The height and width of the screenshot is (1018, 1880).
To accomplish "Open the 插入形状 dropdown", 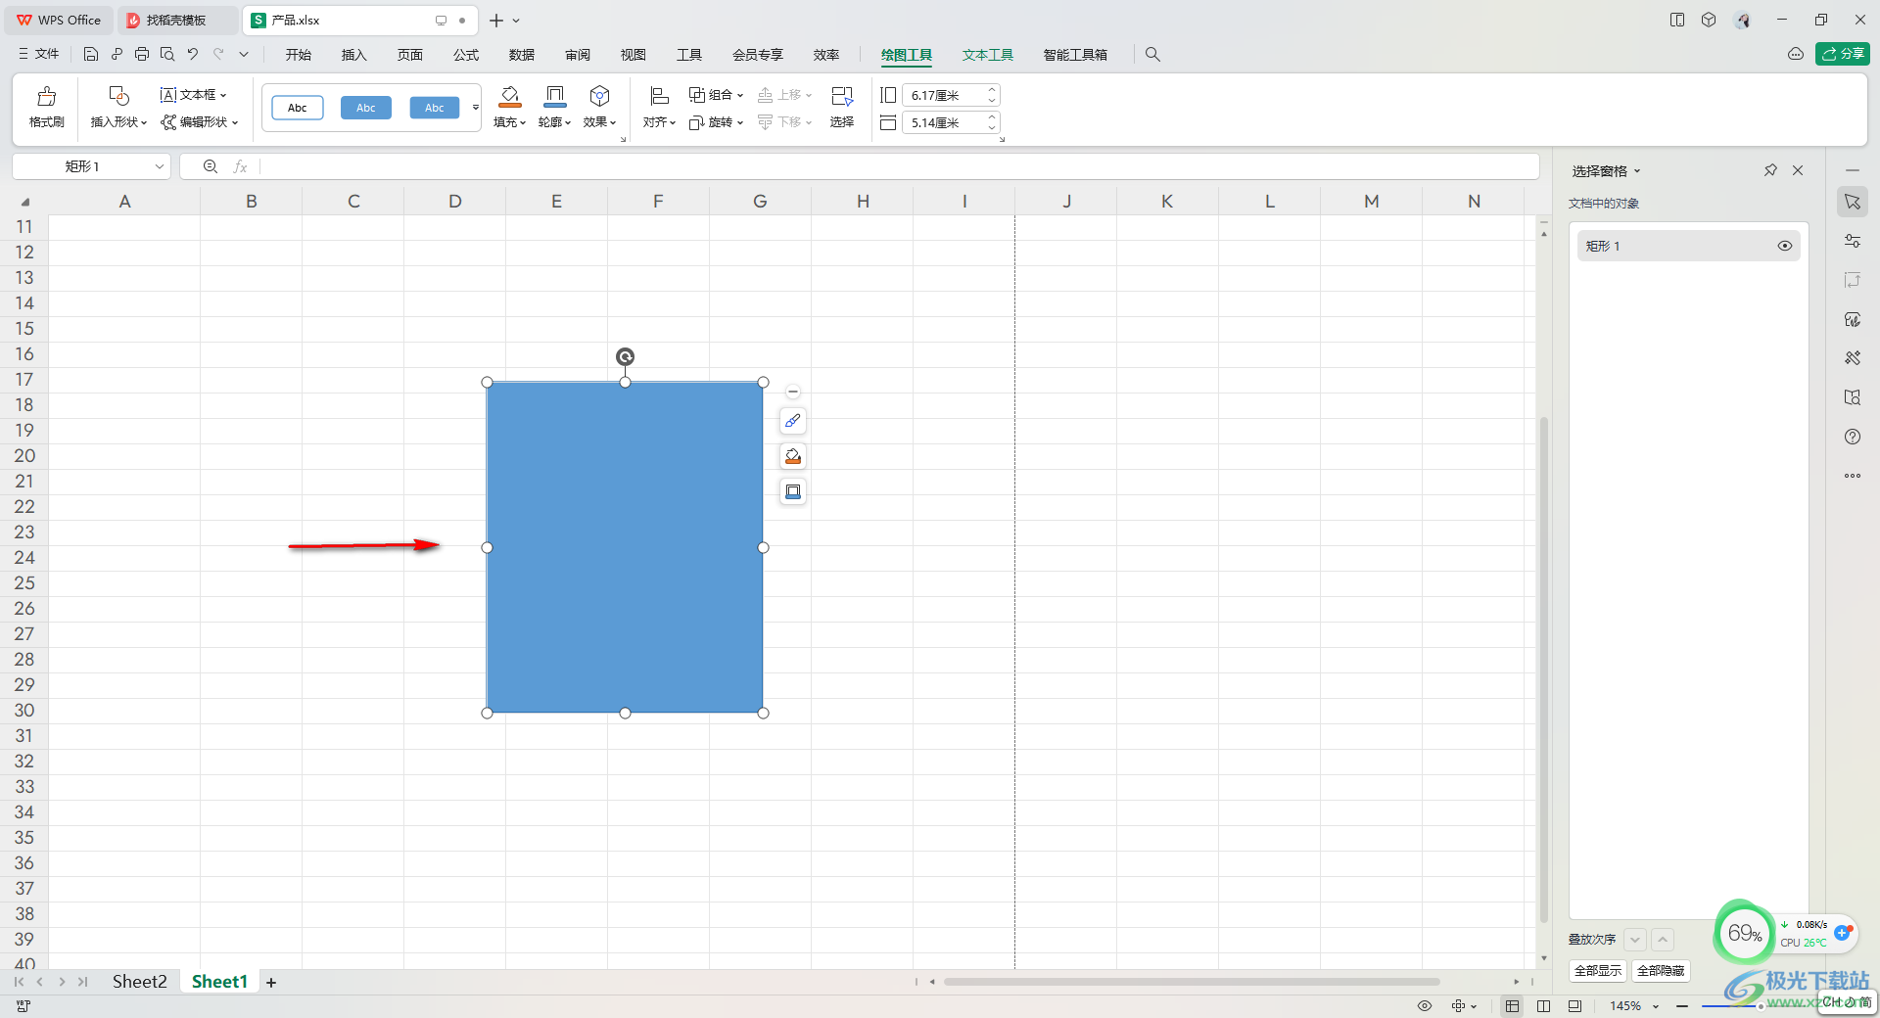I will [x=119, y=121].
